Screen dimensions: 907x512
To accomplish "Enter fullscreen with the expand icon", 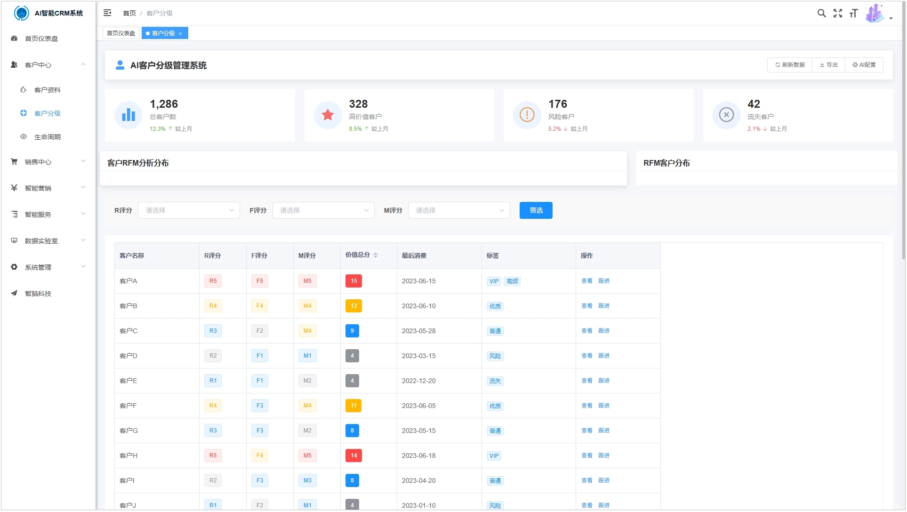I will [x=838, y=13].
